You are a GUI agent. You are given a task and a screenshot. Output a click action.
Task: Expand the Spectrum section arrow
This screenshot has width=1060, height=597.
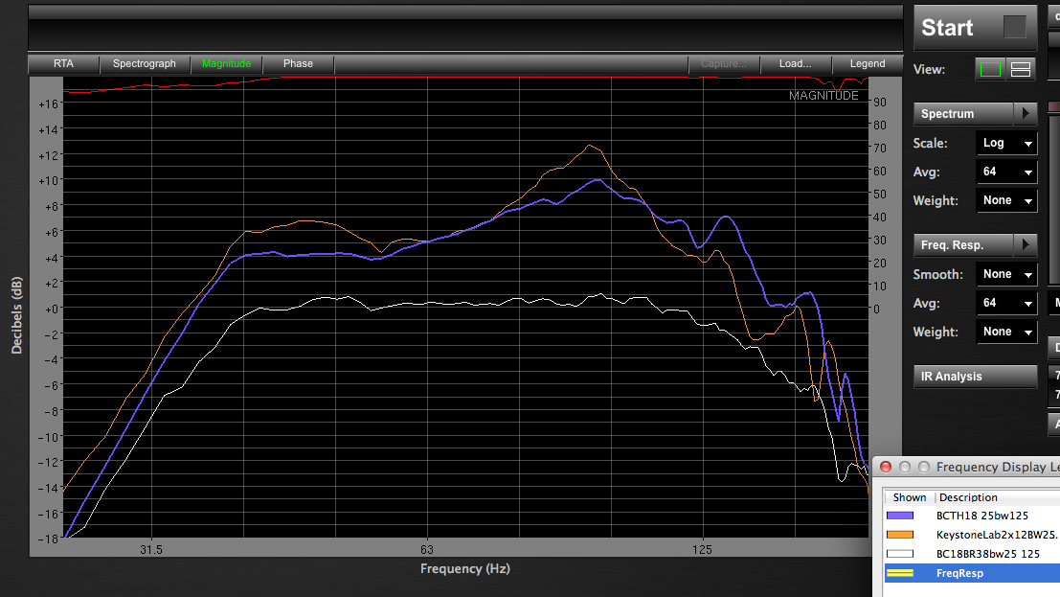click(1026, 114)
